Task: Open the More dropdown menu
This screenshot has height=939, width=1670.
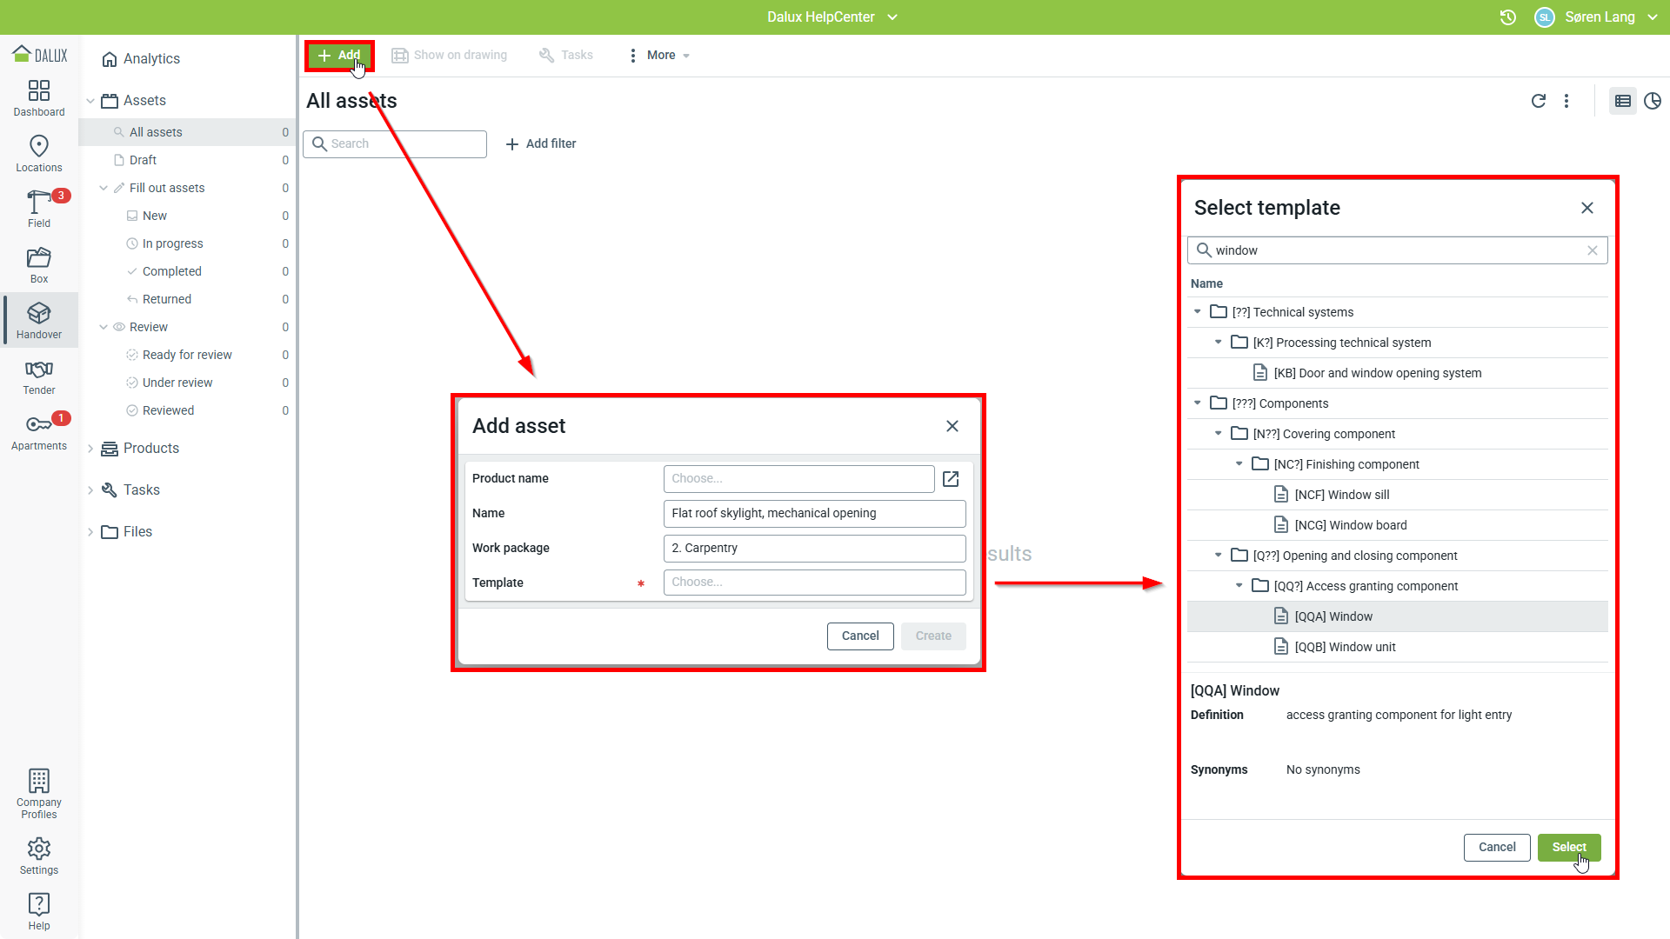Action: [x=659, y=55]
